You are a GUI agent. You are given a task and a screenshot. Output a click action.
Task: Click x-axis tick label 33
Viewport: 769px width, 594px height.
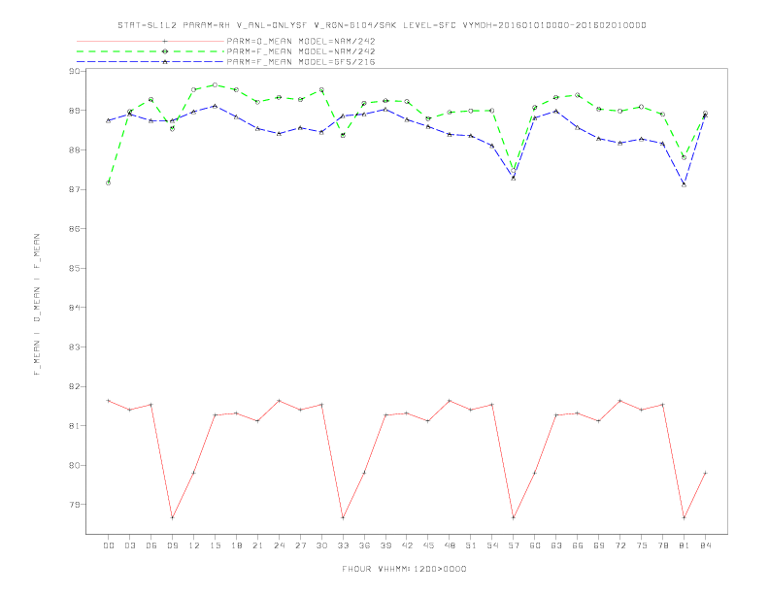pos(343,545)
